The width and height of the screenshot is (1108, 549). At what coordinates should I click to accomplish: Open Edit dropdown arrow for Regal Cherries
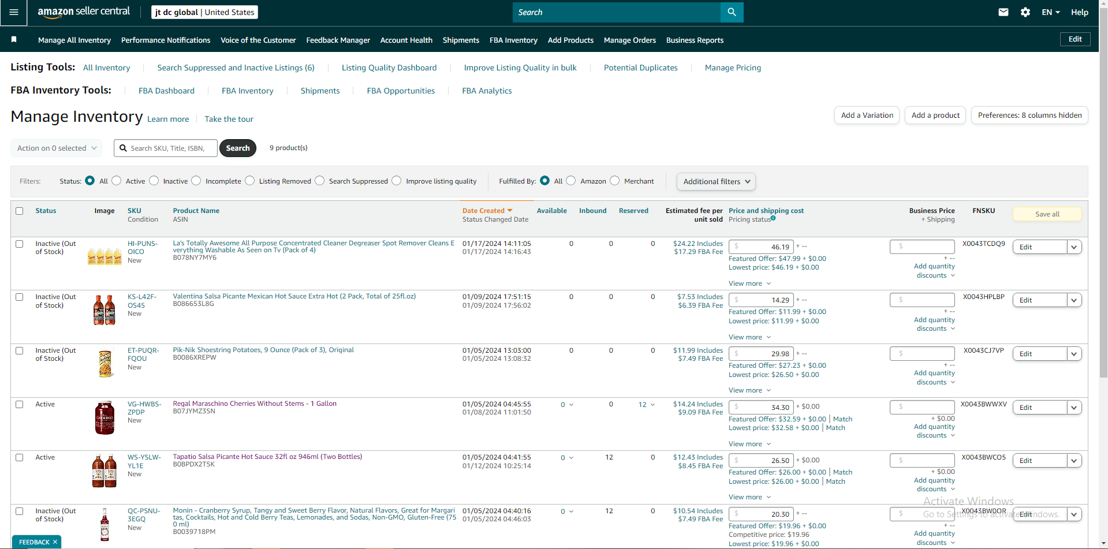point(1074,408)
